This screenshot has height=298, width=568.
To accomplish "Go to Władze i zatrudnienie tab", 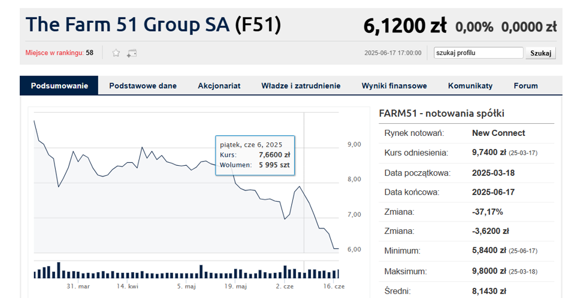I will 301,86.
